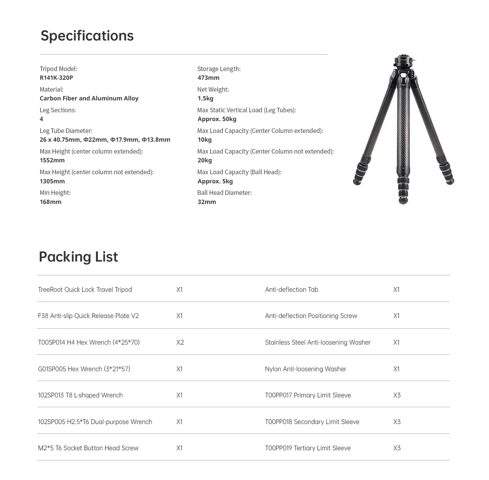This screenshot has height=480, width=489.
Task: Click the Specifications heading
Action: point(87,36)
